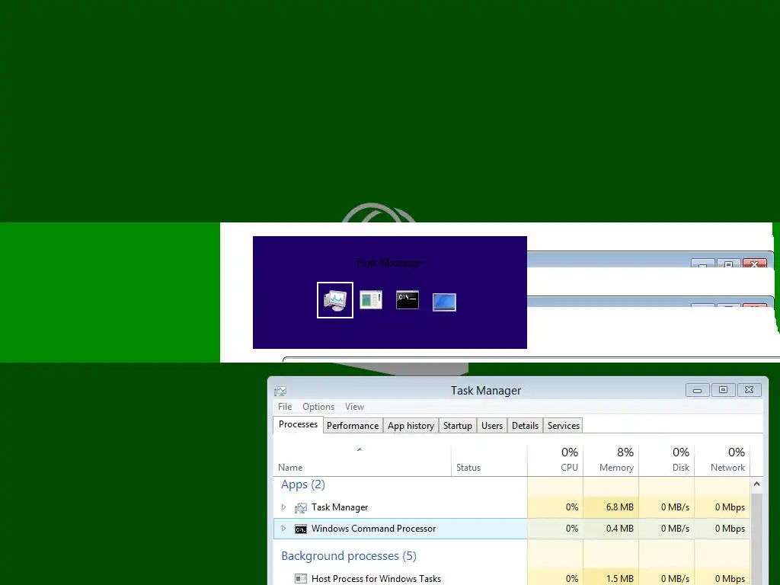Image resolution: width=780 pixels, height=585 pixels.
Task: Close the Task Manager window
Action: click(x=750, y=390)
